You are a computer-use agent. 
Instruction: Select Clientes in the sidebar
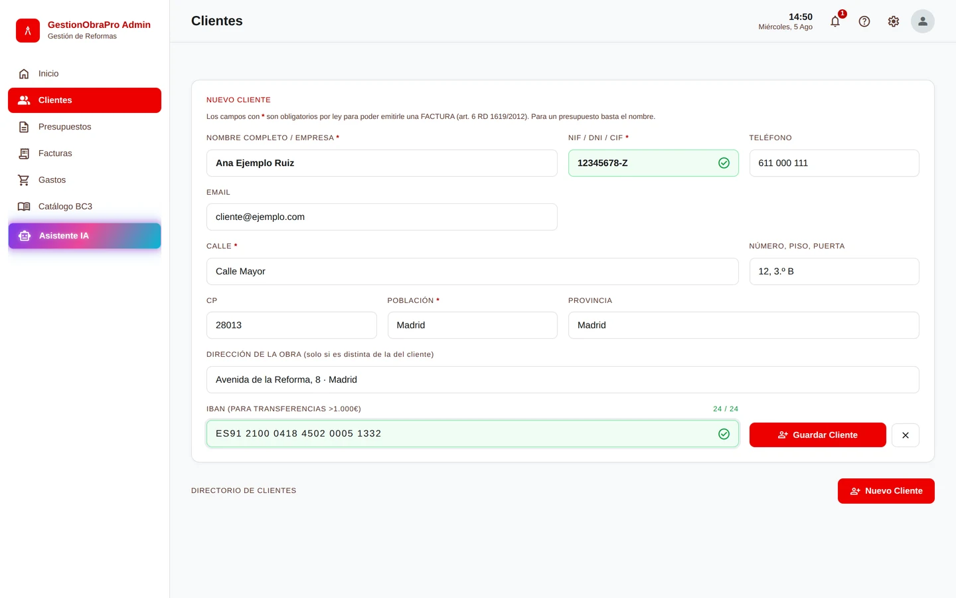[x=84, y=100]
